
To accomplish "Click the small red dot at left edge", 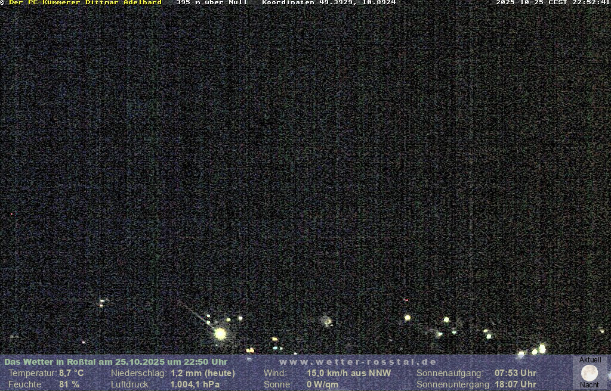I will point(11,213).
